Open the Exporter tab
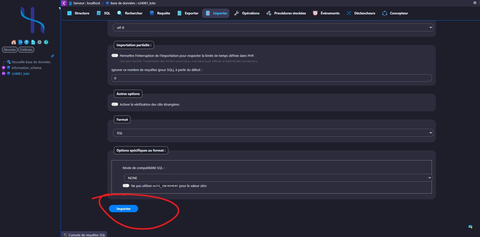480x237 pixels. click(188, 13)
